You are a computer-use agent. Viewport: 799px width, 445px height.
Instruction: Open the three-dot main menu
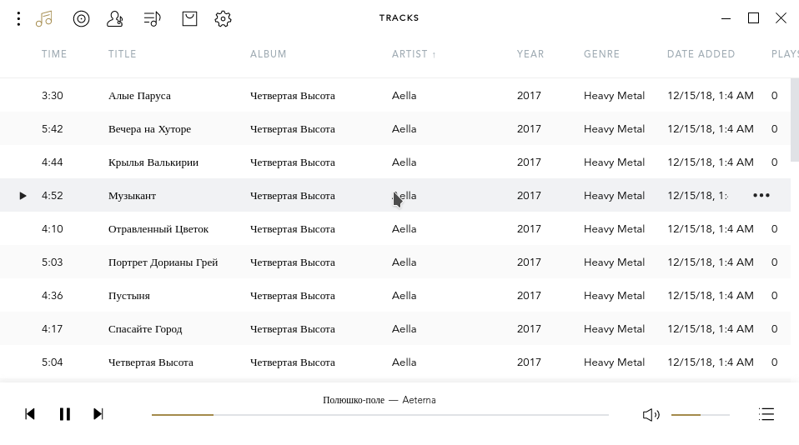click(x=18, y=19)
